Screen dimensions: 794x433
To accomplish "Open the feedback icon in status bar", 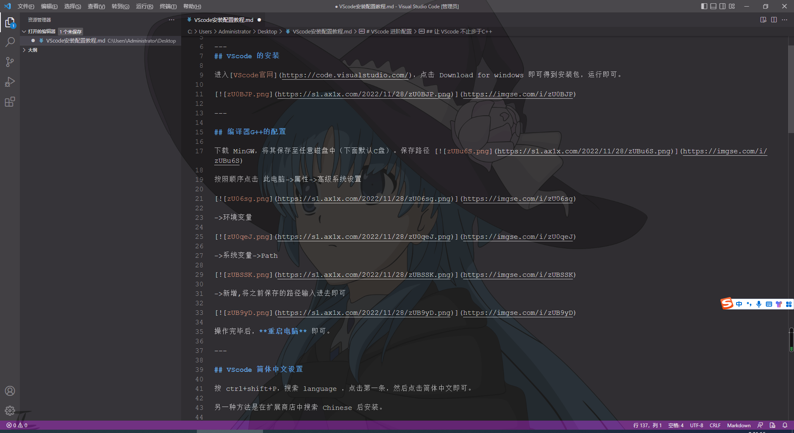I will coord(760,425).
